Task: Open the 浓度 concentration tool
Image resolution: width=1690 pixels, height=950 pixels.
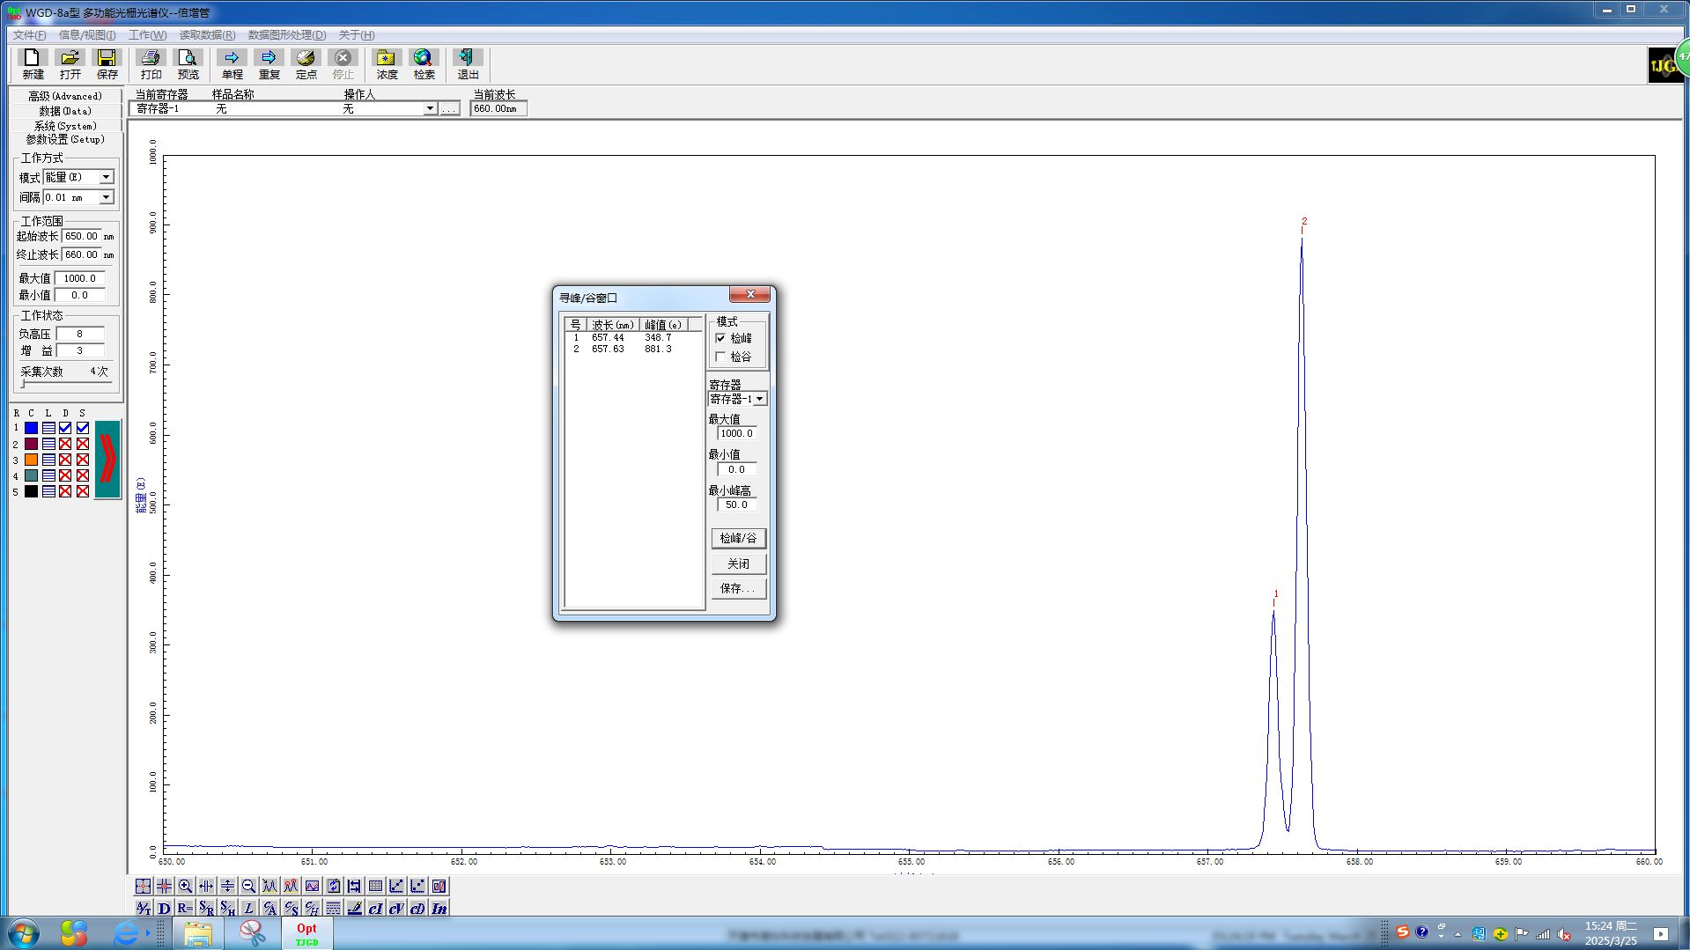Action: [x=387, y=64]
